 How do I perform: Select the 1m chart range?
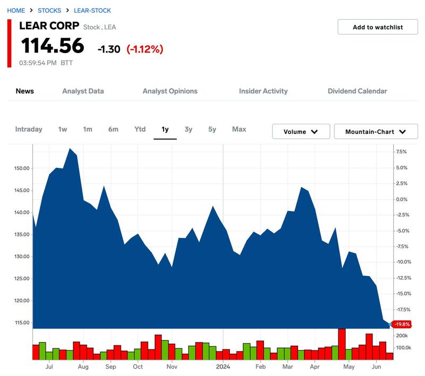(88, 129)
